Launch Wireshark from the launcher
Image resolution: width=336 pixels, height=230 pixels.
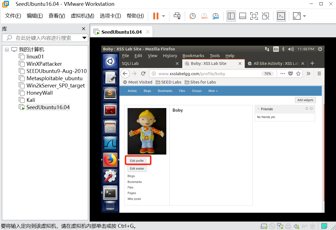pyautogui.click(x=110, y=143)
